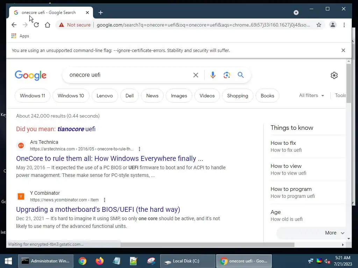Screen dimensions: 358x268
Task: Switch to Images results
Action: [x=179, y=96]
